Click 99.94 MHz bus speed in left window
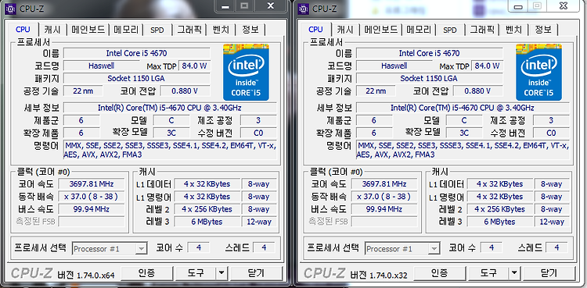587x288 pixels. click(x=92, y=209)
